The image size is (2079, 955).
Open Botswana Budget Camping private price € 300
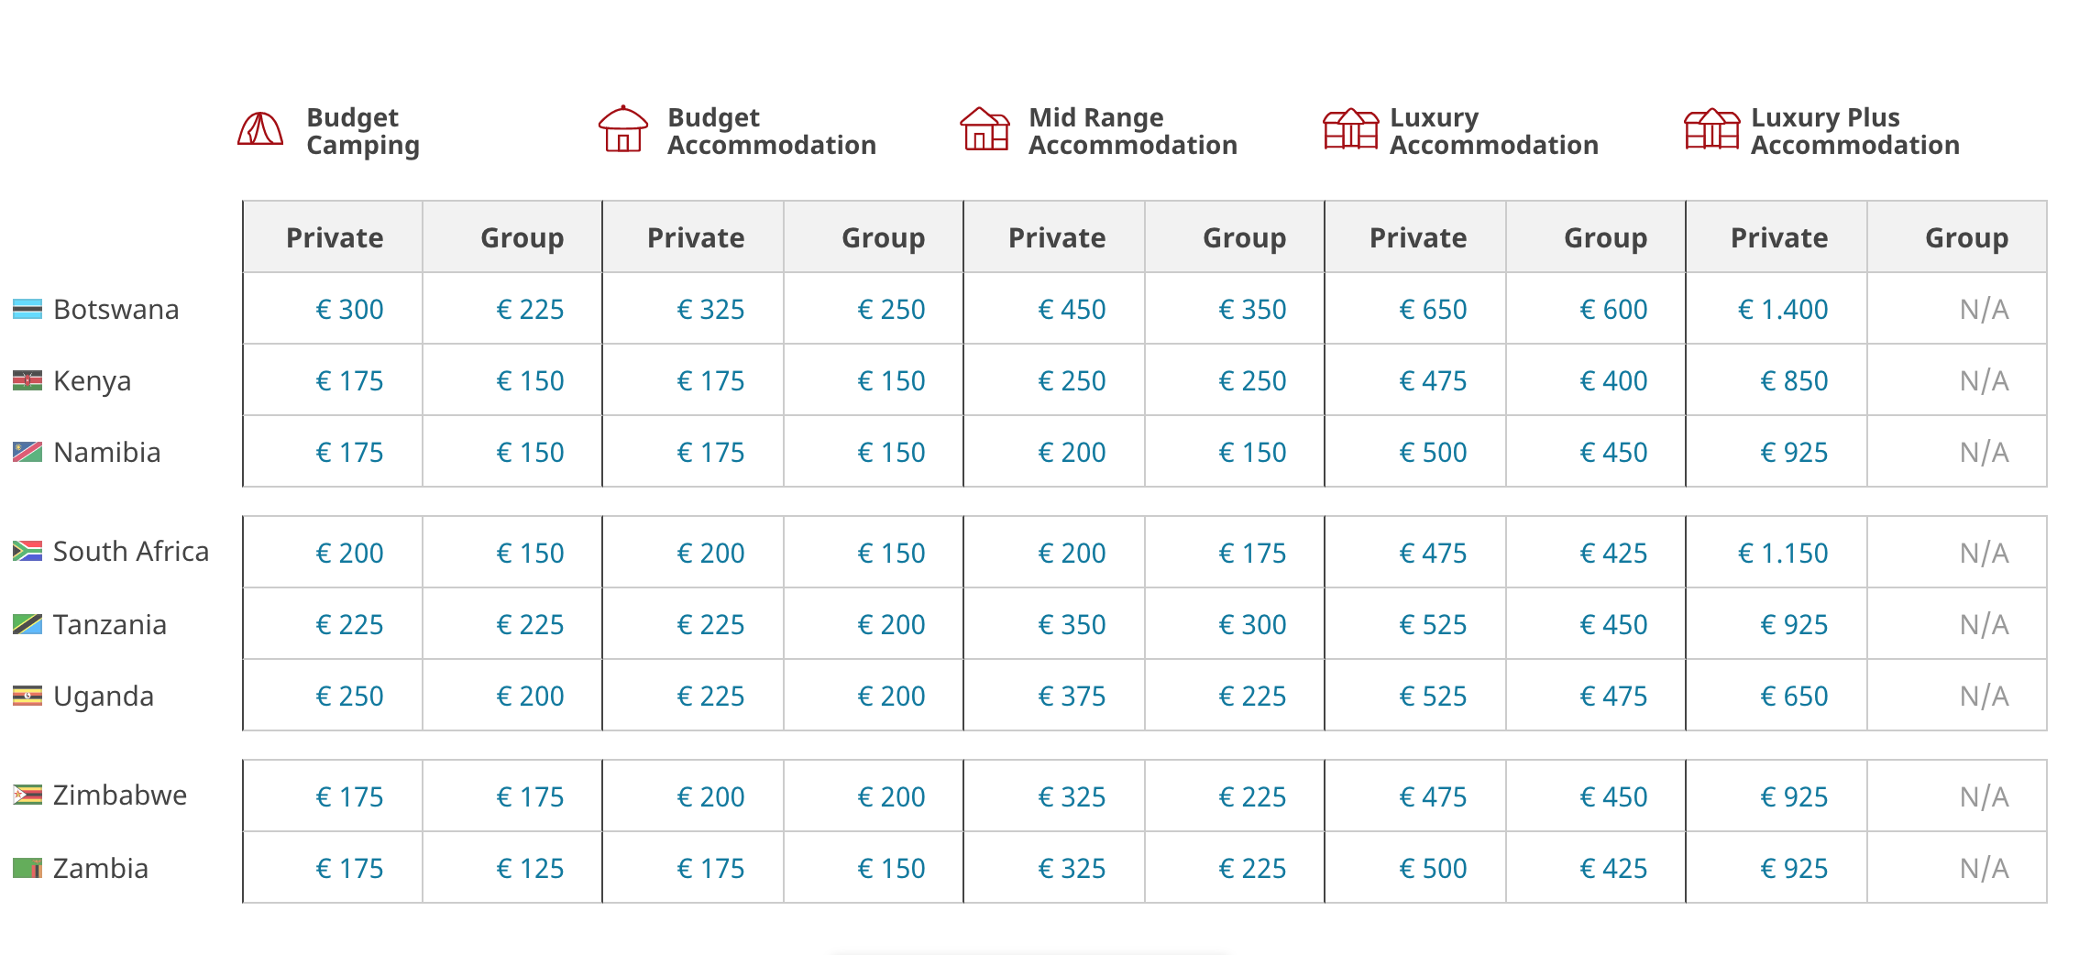click(349, 310)
